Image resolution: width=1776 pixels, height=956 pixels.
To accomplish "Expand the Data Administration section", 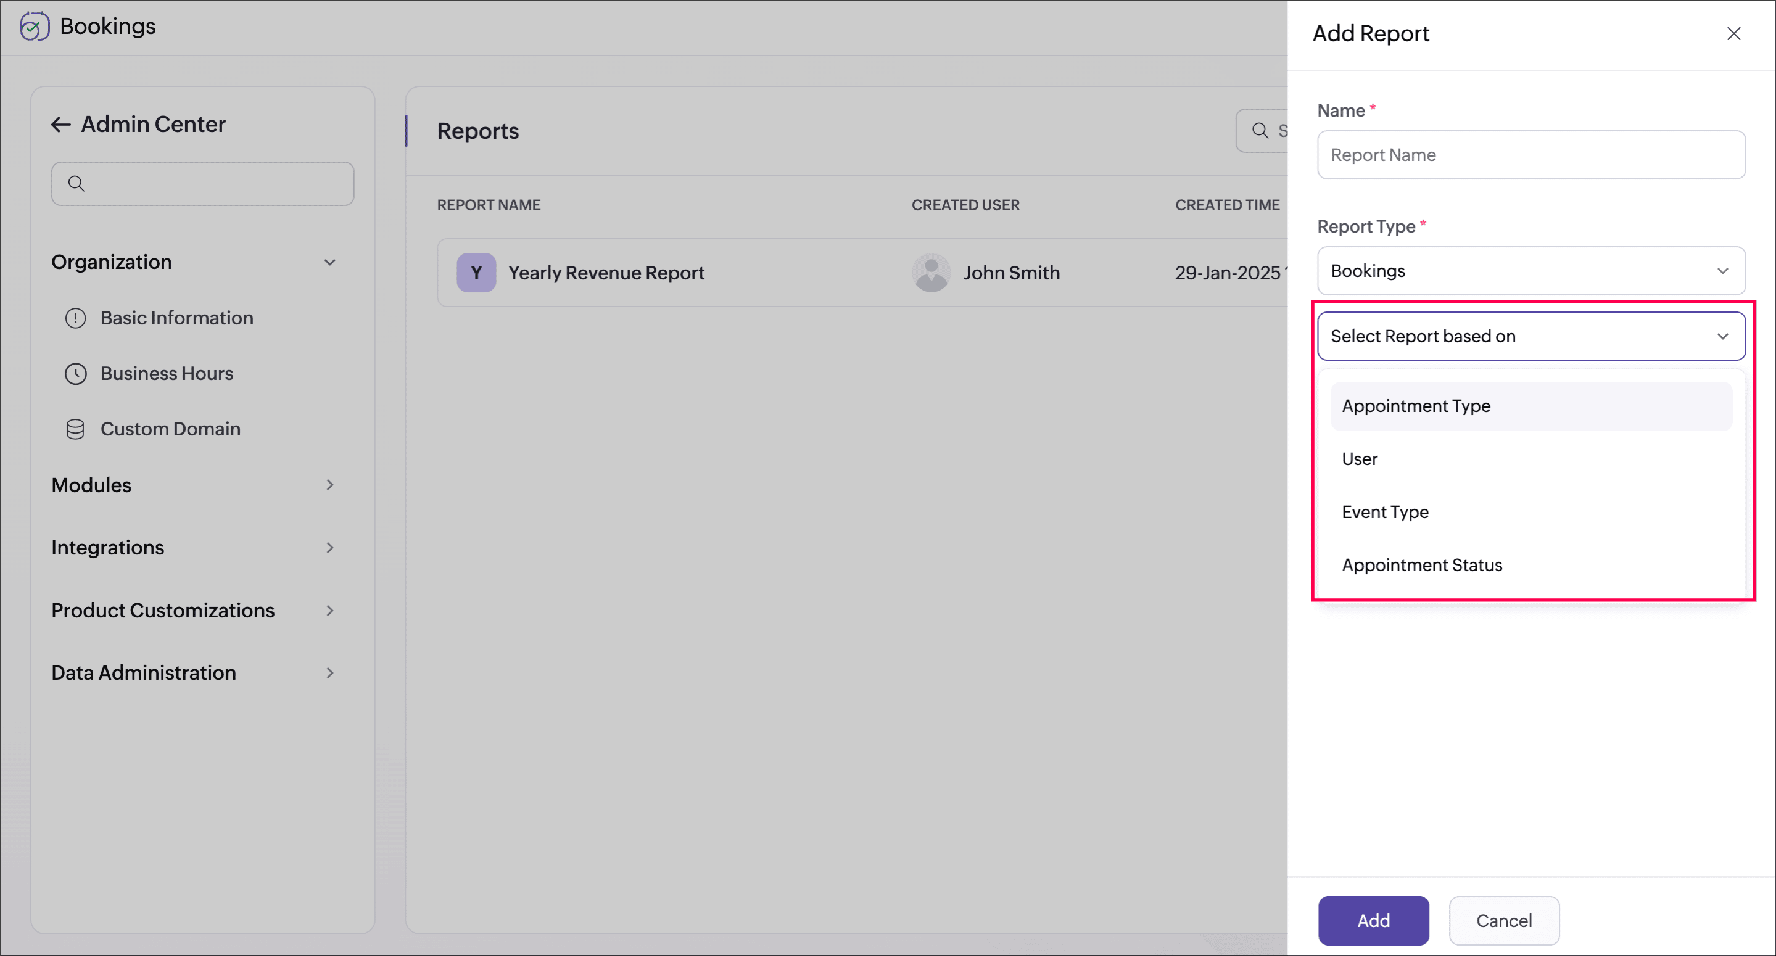I will click(329, 673).
